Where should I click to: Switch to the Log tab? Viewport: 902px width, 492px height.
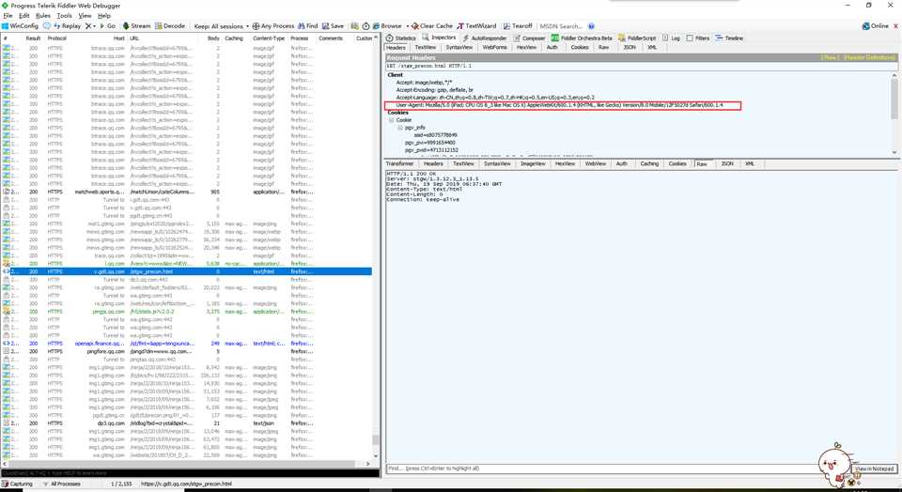[671, 38]
